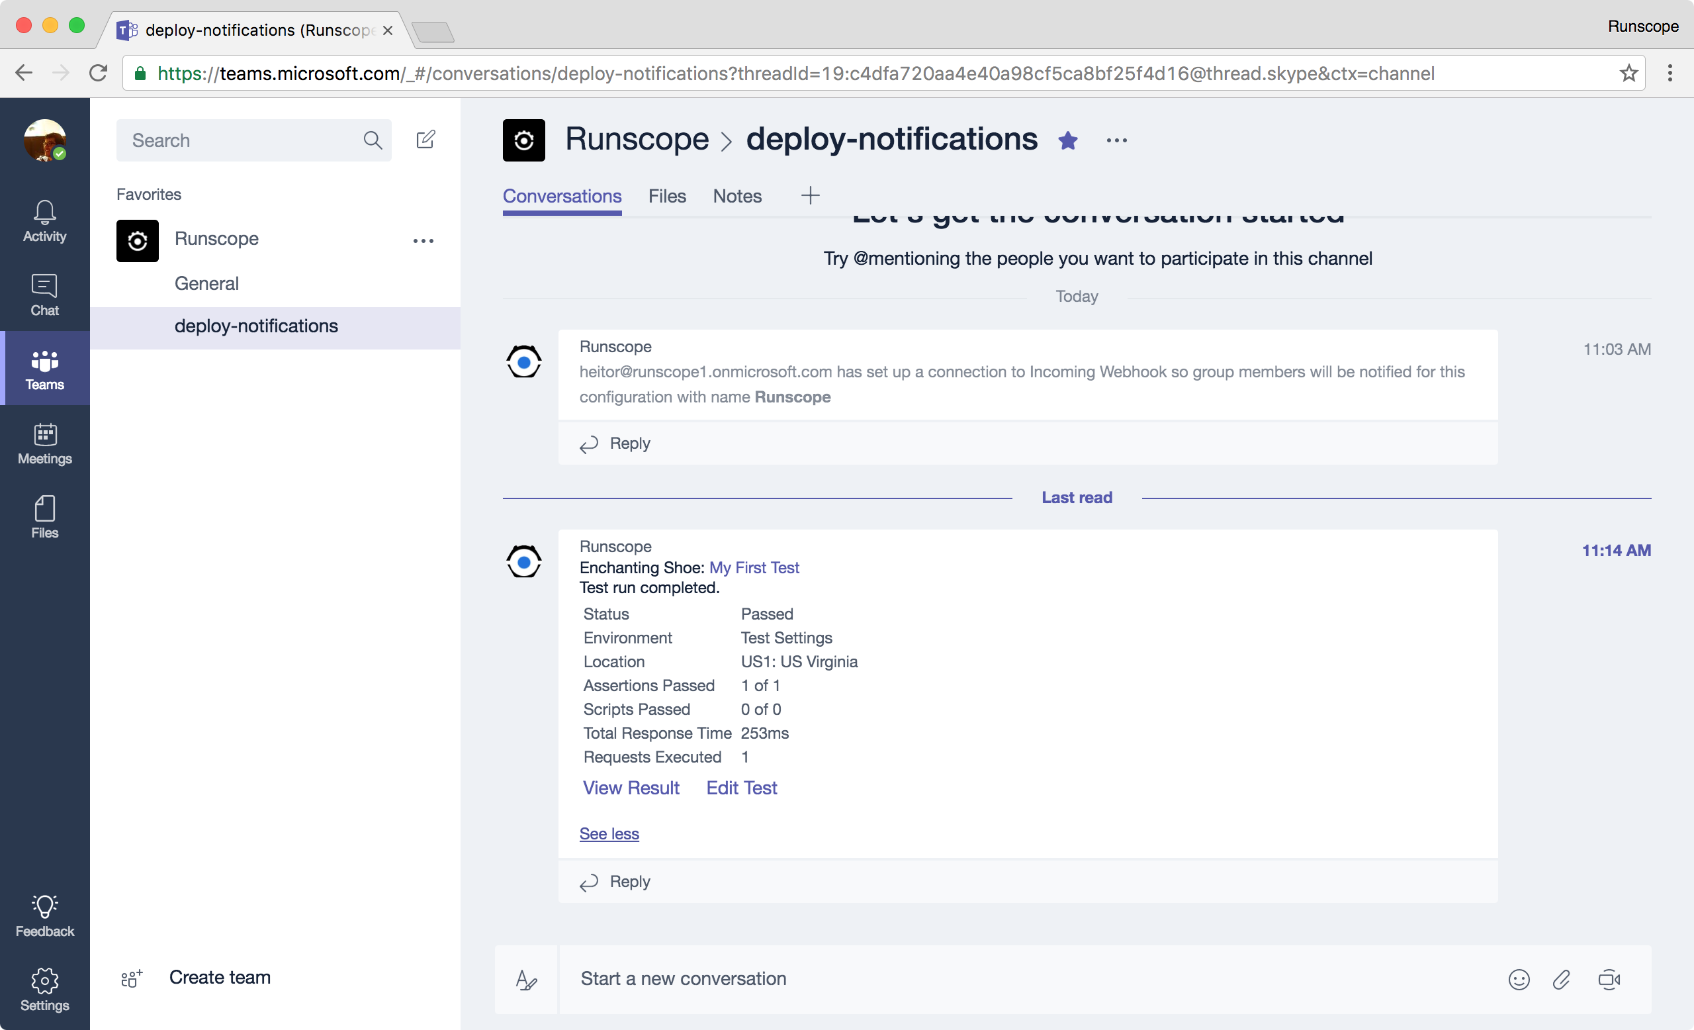This screenshot has height=1030, width=1694.
Task: Switch to the Notes tab
Action: [x=737, y=196]
